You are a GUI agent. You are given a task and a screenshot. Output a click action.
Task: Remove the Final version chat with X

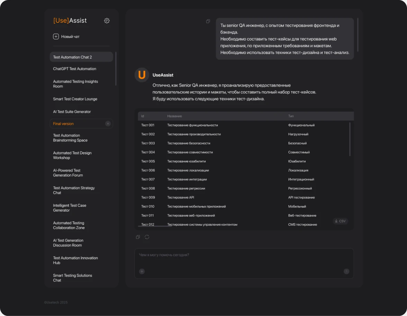tap(108, 124)
